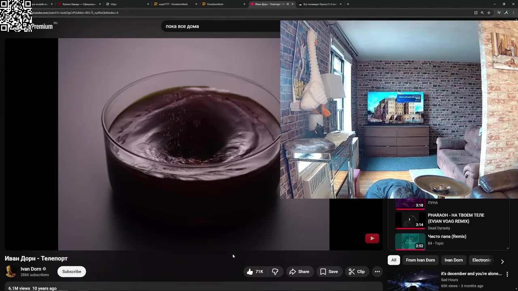Screen dimensions: 518x291
Task: Click the 84 - Topic channel label
Action: coord(436,243)
